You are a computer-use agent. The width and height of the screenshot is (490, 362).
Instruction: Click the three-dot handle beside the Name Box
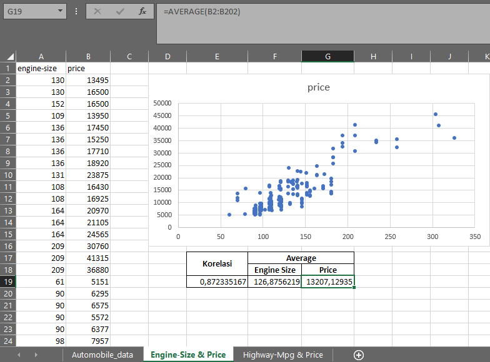point(76,11)
